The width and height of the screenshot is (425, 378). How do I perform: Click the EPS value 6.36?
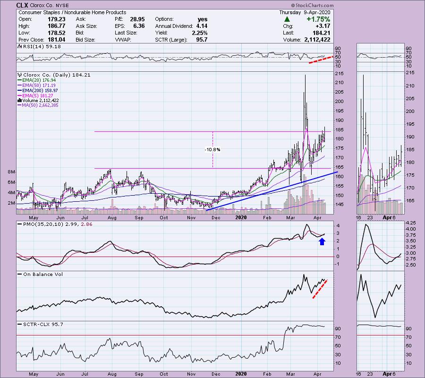click(139, 26)
